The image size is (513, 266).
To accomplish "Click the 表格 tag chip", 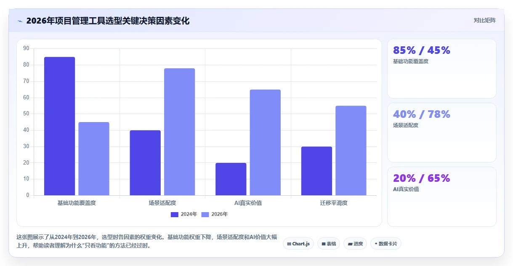I will click(x=329, y=244).
